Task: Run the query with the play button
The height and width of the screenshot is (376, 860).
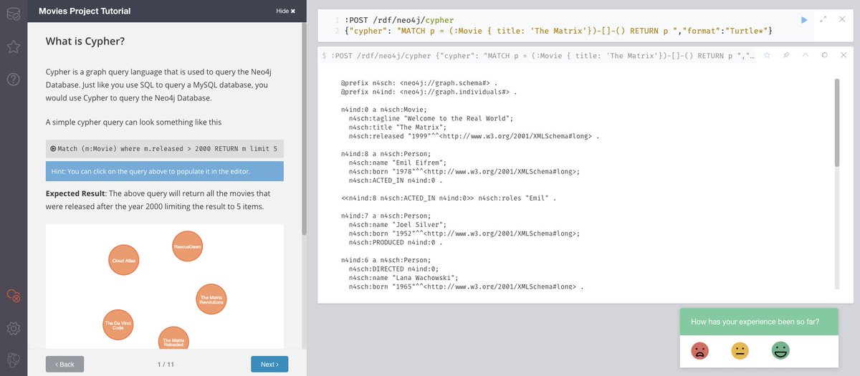Action: click(x=804, y=20)
